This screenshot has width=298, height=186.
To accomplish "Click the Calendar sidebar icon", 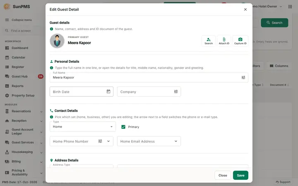I will pyautogui.click(x=7, y=57).
